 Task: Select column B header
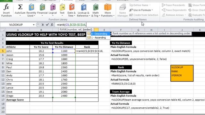pos(41,30)
